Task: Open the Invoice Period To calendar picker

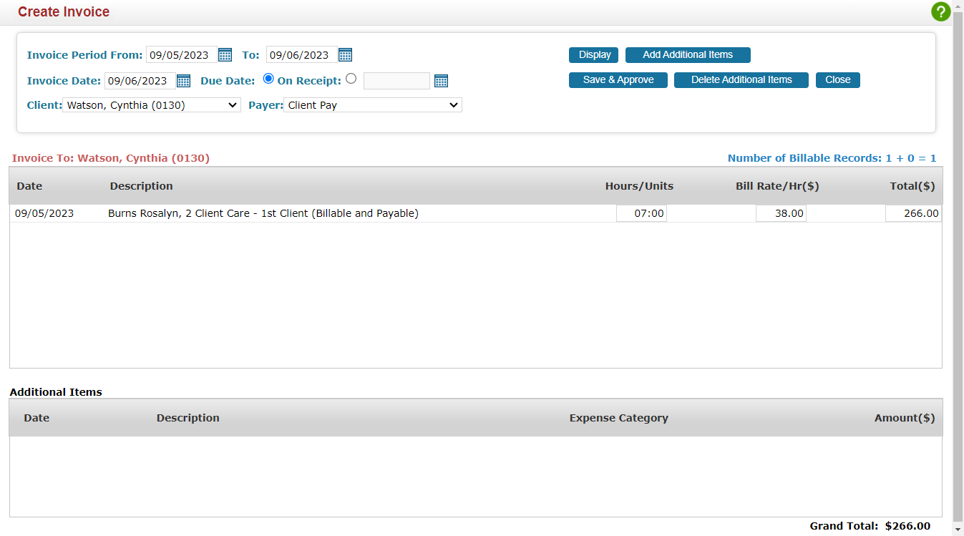Action: pos(345,54)
